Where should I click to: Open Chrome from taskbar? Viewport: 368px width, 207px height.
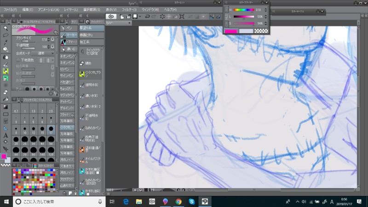pyautogui.click(x=178, y=201)
